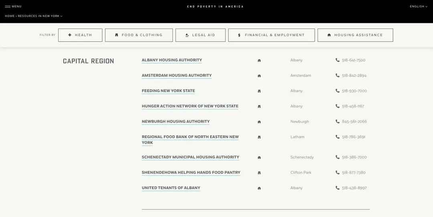Filter resources by Housing Assistance
433x217 pixels.
click(x=355, y=35)
